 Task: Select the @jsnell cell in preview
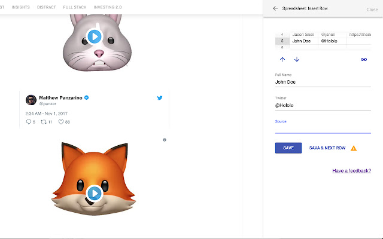(332, 35)
